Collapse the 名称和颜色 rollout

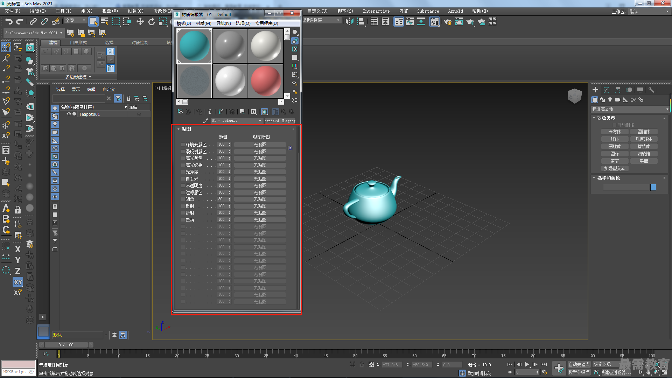pos(594,178)
